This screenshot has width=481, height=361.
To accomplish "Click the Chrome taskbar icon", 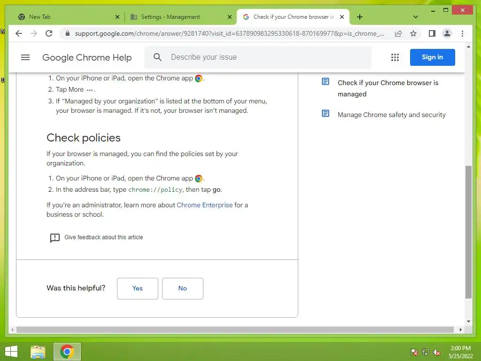I will (x=67, y=352).
